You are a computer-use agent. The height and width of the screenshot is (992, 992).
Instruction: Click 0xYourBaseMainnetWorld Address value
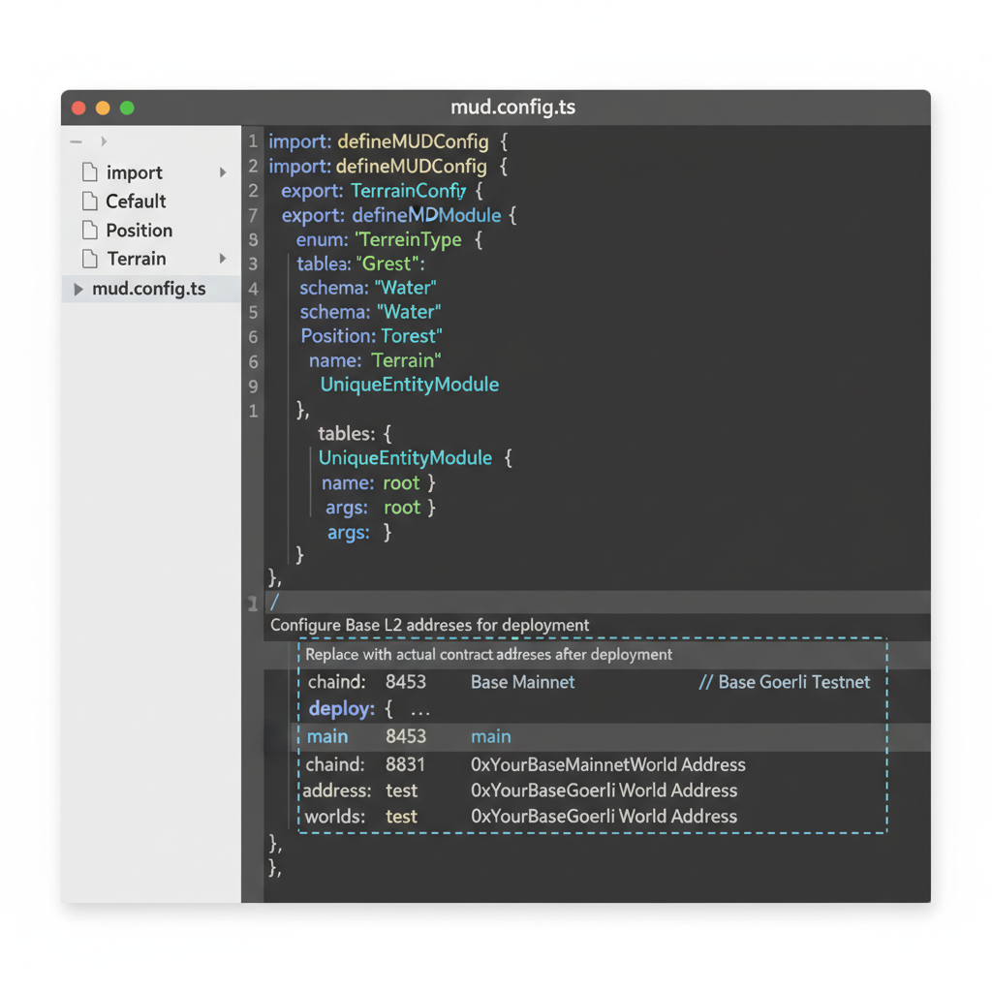(608, 765)
